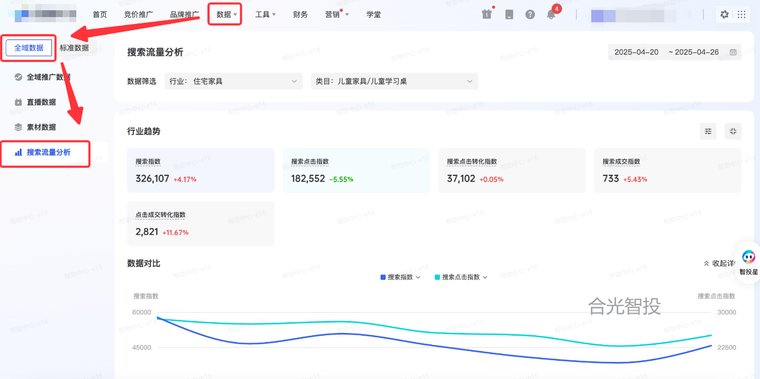Image resolution: width=760 pixels, height=379 pixels.
Task: Open 素材数据 in the sidebar
Action: pyautogui.click(x=42, y=127)
